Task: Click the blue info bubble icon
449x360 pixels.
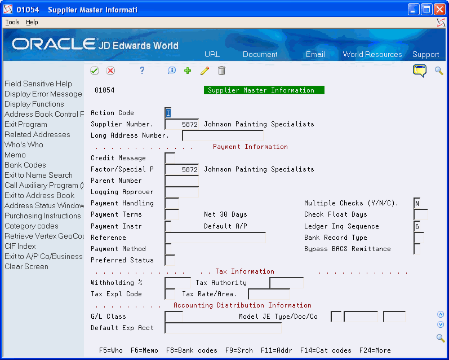Action: point(172,71)
